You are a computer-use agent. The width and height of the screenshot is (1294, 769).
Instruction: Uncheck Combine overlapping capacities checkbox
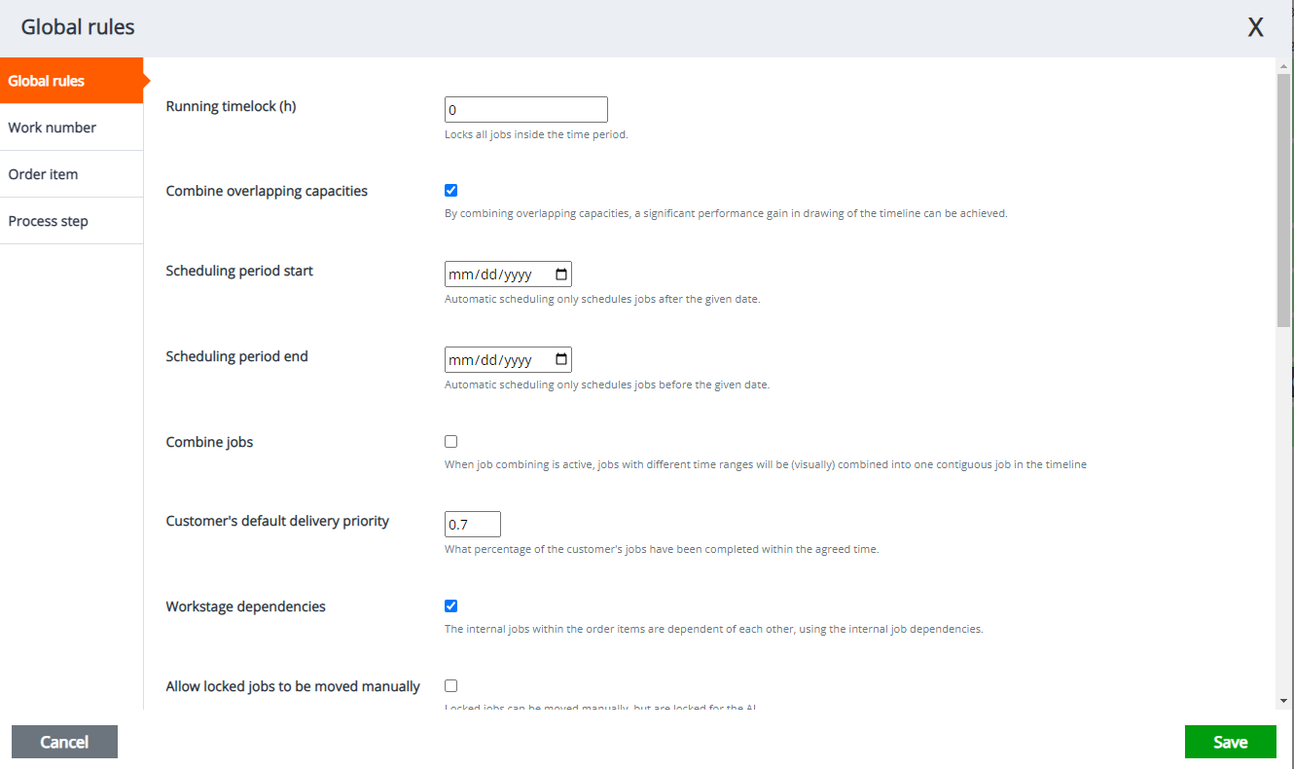[x=450, y=191]
